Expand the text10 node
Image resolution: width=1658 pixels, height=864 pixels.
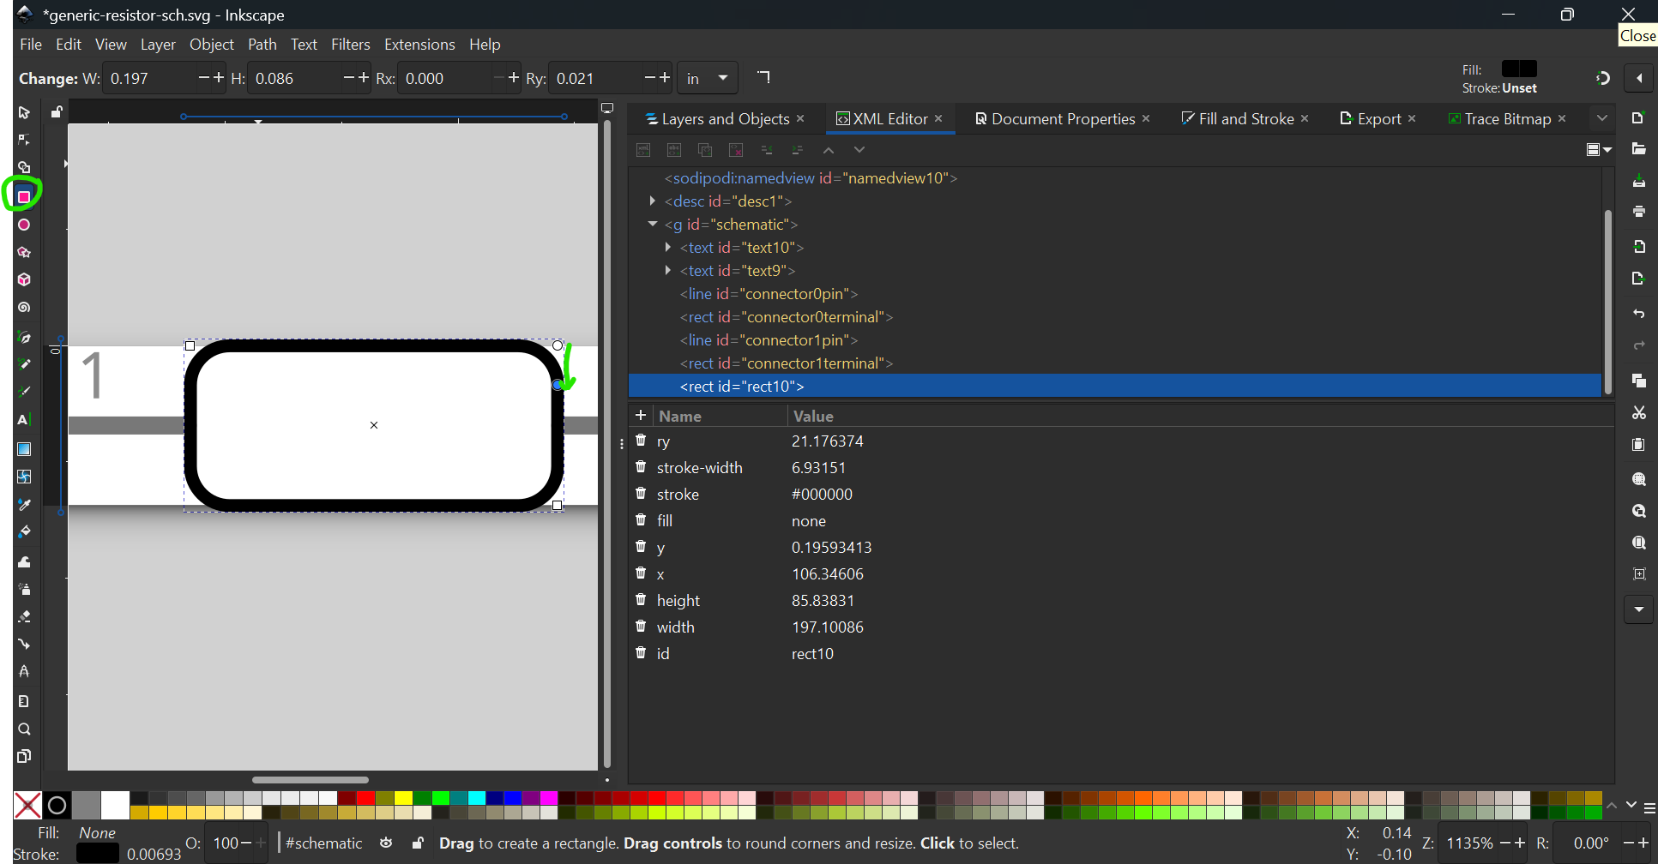tap(668, 248)
